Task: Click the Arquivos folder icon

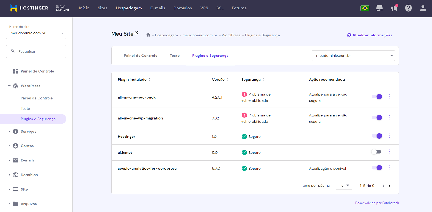Action: (16, 204)
